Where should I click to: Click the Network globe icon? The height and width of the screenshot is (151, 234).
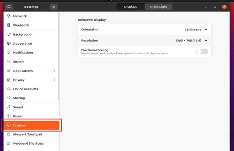[9, 16]
